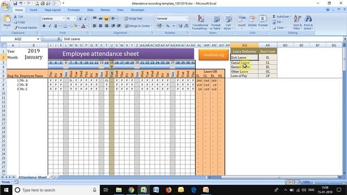Toggle Italic formatting
Screen dimensions: 347x195
pos(50,26)
